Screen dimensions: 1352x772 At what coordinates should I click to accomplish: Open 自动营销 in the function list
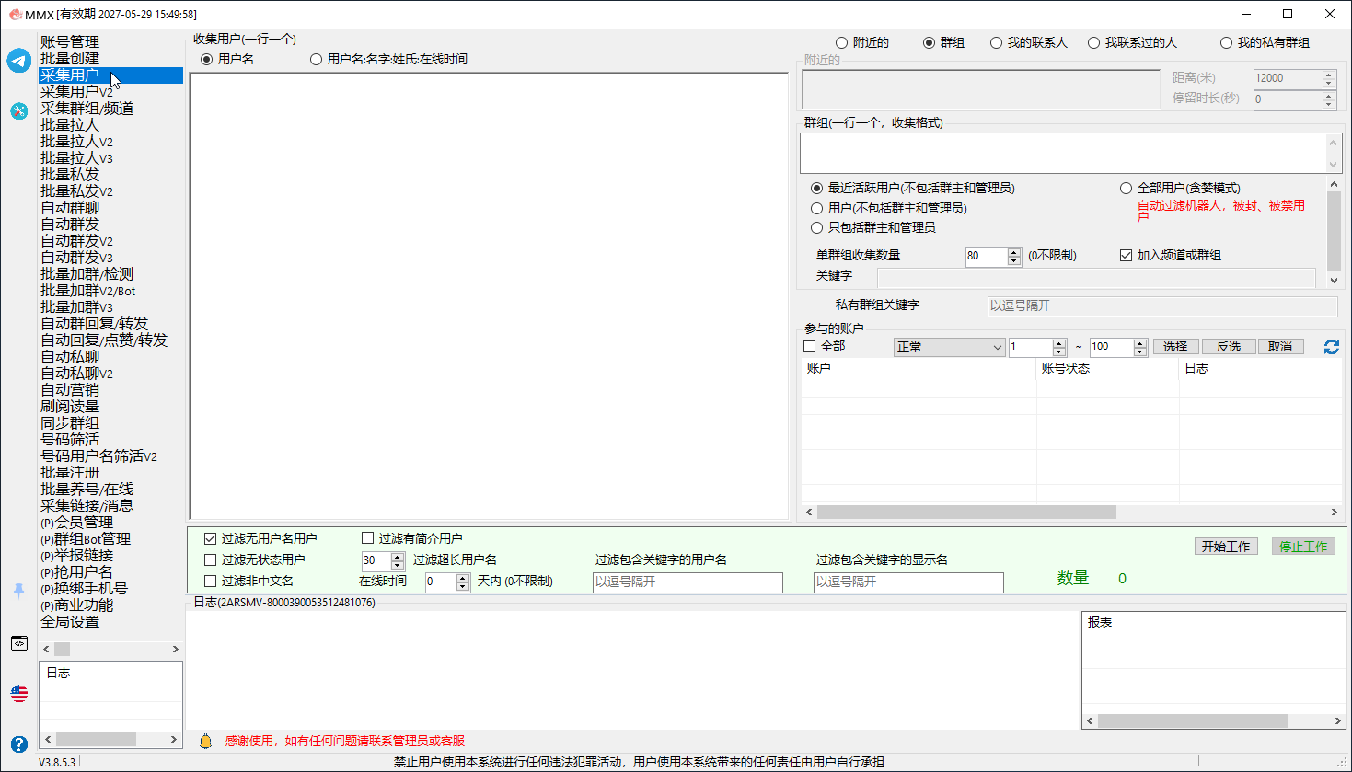point(70,389)
